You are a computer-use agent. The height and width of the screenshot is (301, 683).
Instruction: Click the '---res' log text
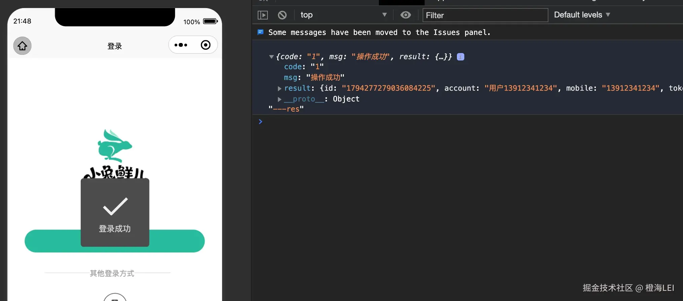pos(286,109)
